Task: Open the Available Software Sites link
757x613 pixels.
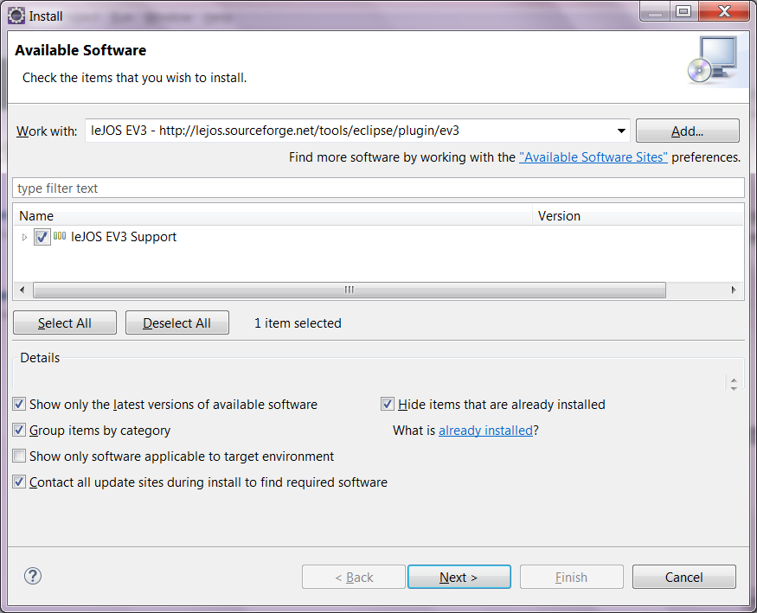Action: tap(593, 157)
